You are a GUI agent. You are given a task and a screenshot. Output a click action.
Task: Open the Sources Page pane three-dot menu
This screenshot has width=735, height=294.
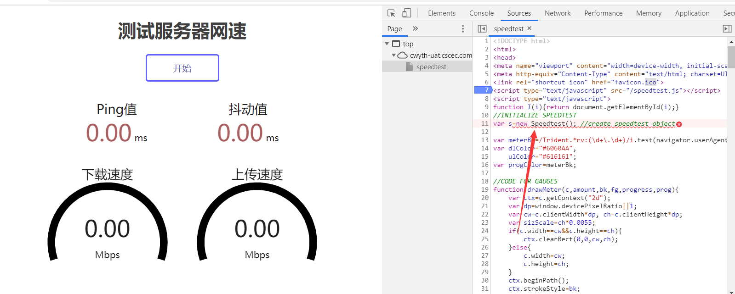click(x=463, y=28)
